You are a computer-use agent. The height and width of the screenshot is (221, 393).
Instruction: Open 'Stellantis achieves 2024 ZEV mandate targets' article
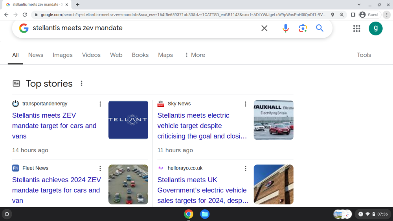[57, 190]
